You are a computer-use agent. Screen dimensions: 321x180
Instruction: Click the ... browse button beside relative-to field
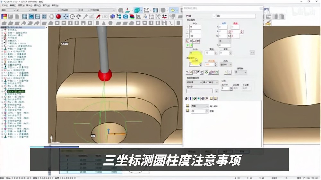tap(216, 91)
